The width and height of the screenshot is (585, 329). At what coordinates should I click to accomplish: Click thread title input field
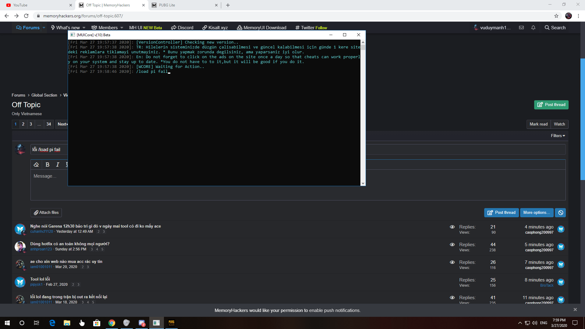[x=298, y=150]
